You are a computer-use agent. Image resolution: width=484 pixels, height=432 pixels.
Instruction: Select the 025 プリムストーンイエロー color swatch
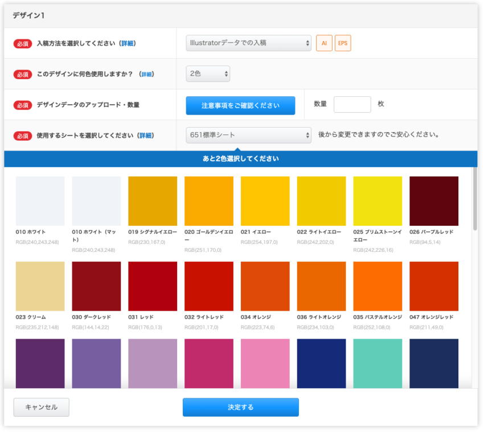pyautogui.click(x=378, y=200)
